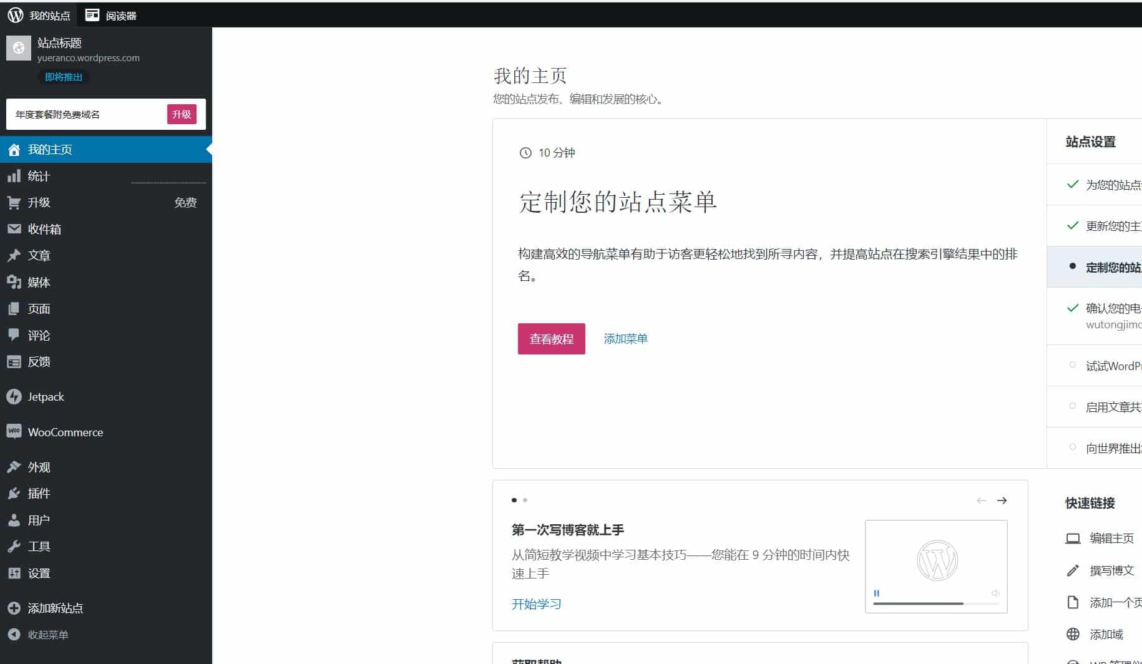Screen dimensions: 1142x664
Task: Pause the tutorial video
Action: 876,593
